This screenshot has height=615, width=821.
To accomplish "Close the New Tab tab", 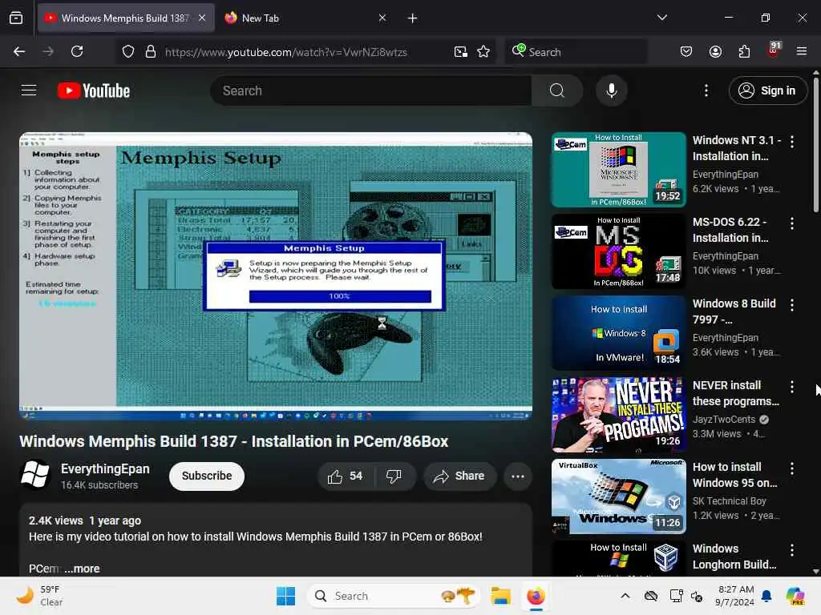I will point(382,18).
